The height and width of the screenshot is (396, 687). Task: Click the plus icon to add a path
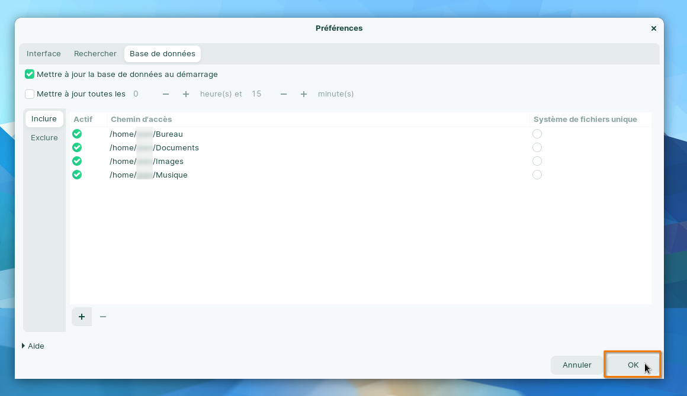pyautogui.click(x=82, y=317)
